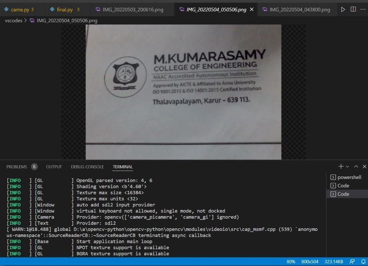Open the IMG_20220503_200616.png tab
This screenshot has width=368, height=266.
[133, 10]
